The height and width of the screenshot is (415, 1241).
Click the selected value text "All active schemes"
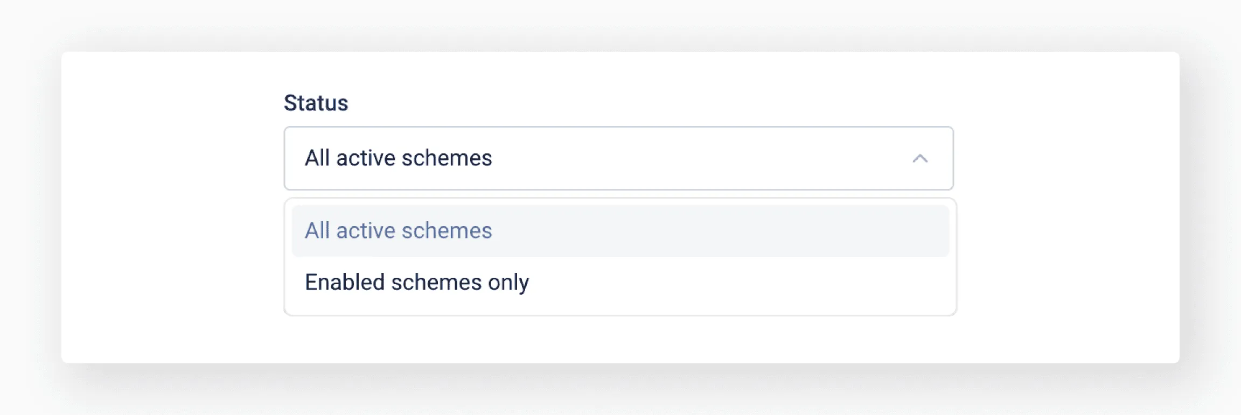(x=399, y=158)
